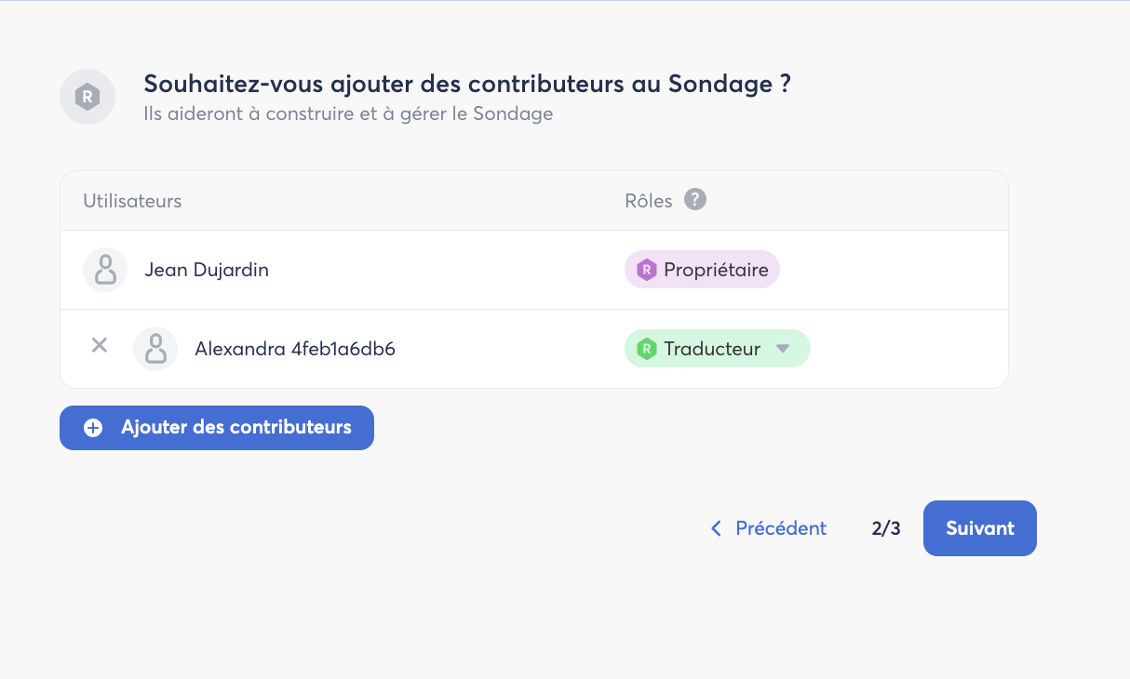
Task: Click the Rôles column header
Action: pos(649,201)
